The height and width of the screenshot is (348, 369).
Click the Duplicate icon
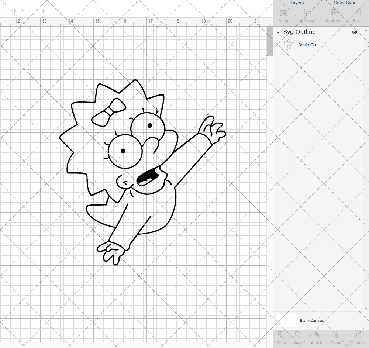[x=333, y=15]
